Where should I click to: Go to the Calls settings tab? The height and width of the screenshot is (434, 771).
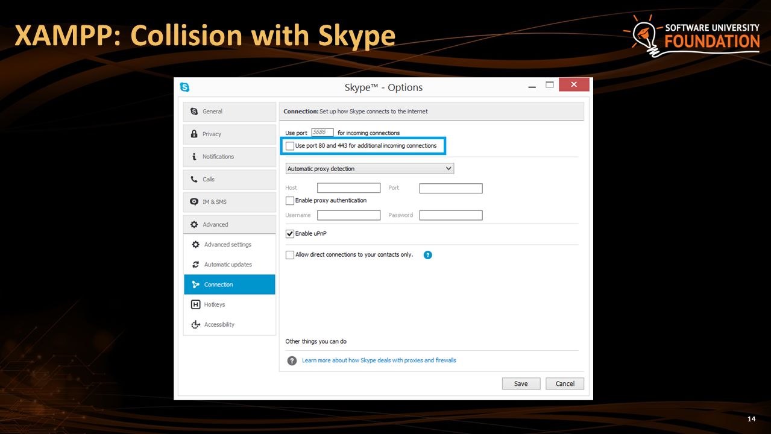[230, 179]
